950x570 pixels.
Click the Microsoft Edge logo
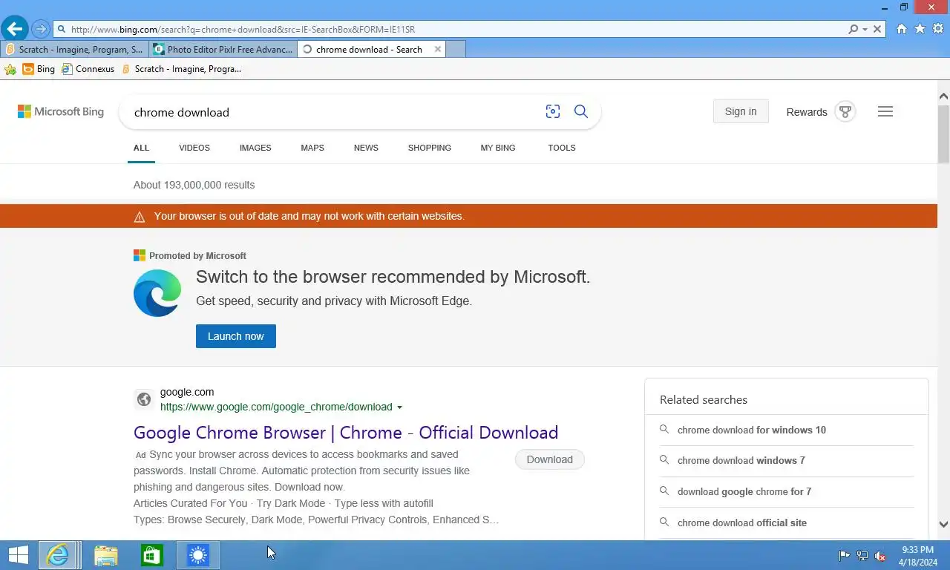[x=157, y=293]
